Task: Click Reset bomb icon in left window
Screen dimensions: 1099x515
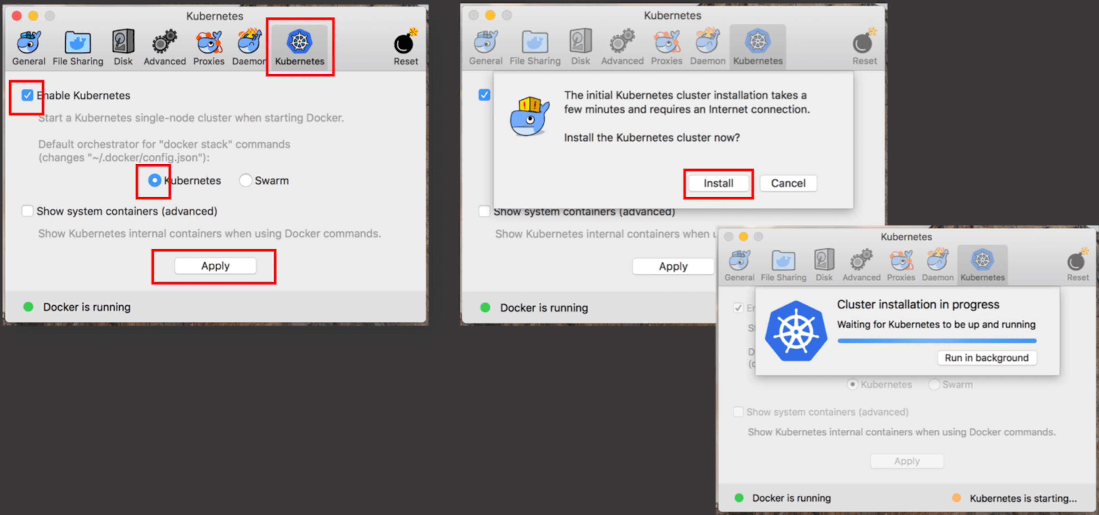Action: pyautogui.click(x=406, y=47)
